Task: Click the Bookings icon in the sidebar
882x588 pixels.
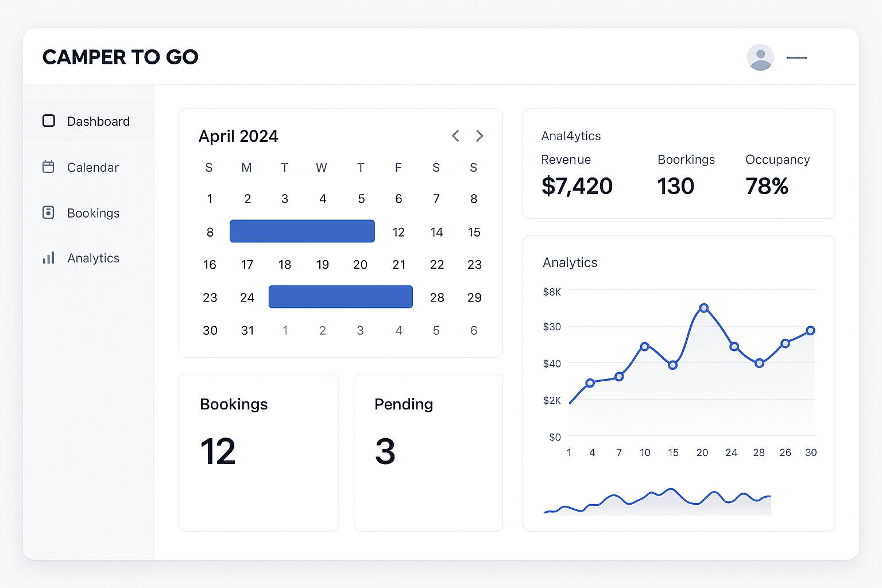Action: pos(49,212)
